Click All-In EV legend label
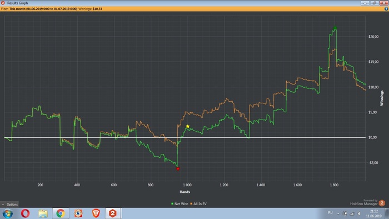 coord(200,204)
